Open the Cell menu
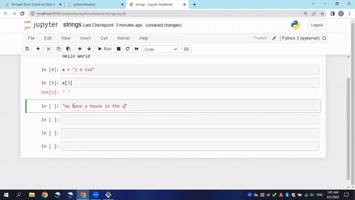The height and width of the screenshot is (200, 355). click(104, 38)
